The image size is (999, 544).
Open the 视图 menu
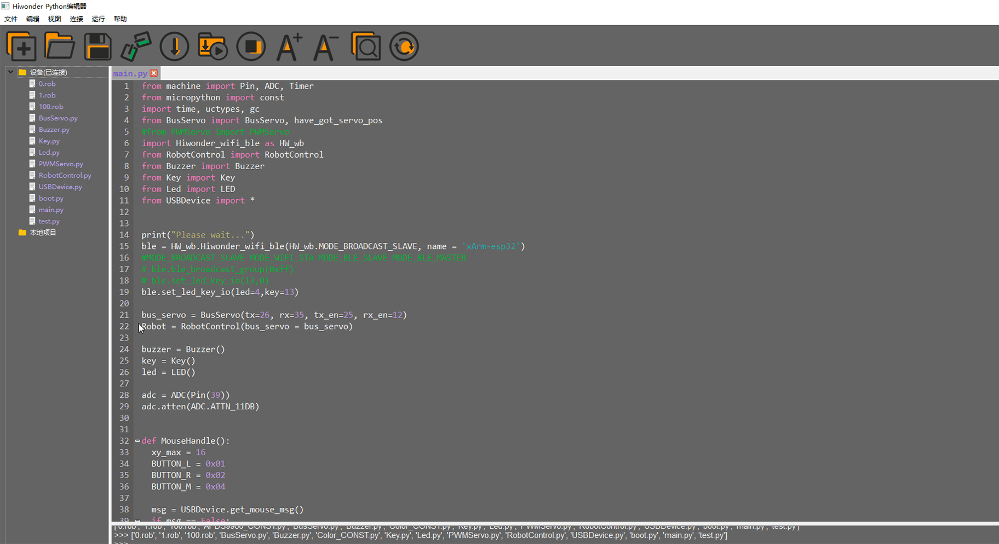[55, 19]
